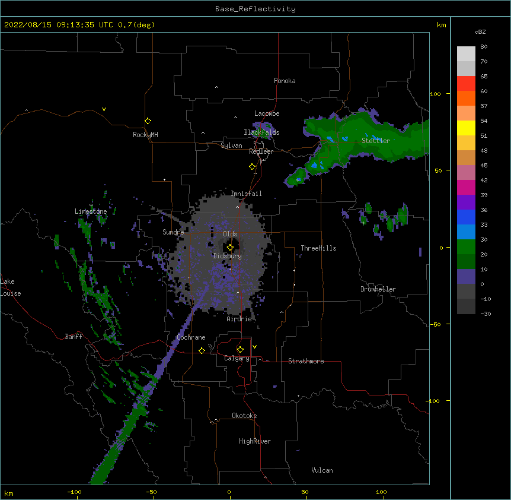511x500 pixels.
Task: Click the Banff label
Action: (74, 337)
